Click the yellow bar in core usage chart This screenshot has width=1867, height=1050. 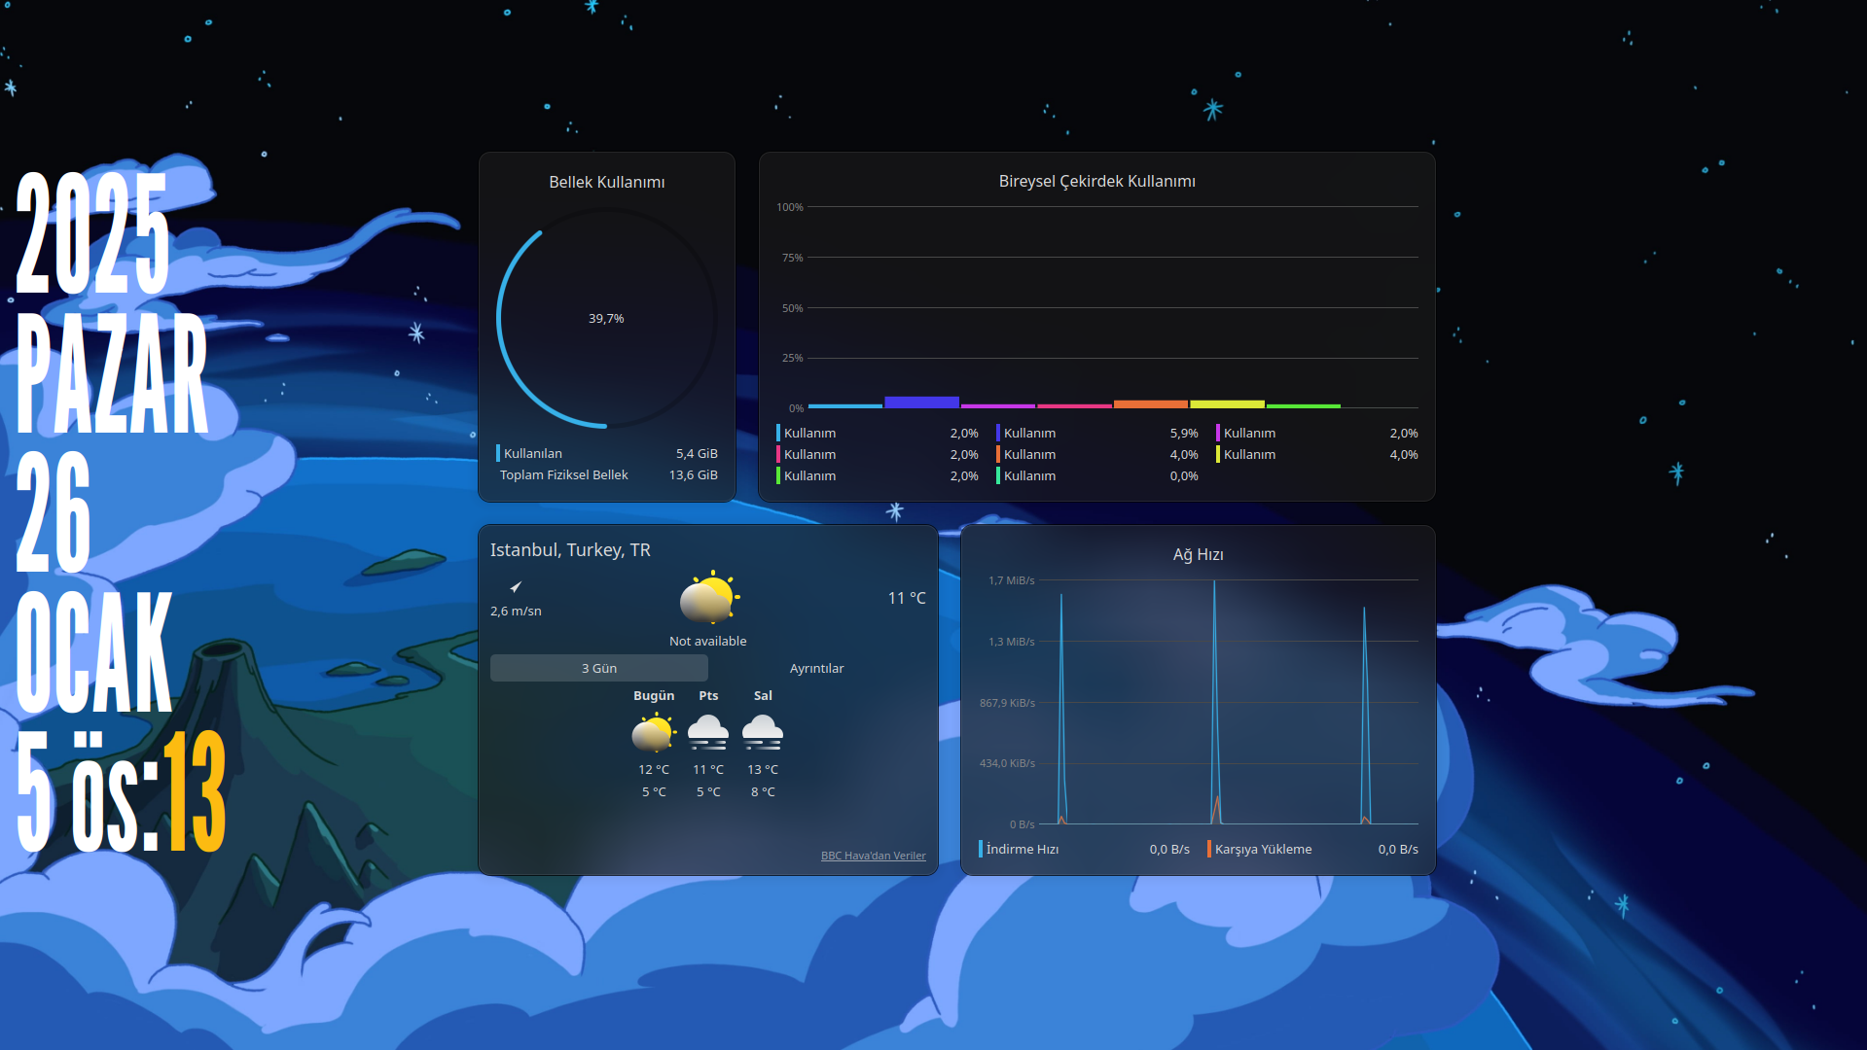click(x=1227, y=403)
